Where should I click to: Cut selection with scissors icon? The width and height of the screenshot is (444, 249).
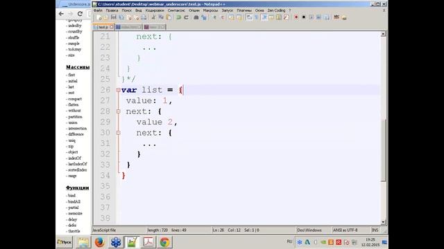point(154,17)
